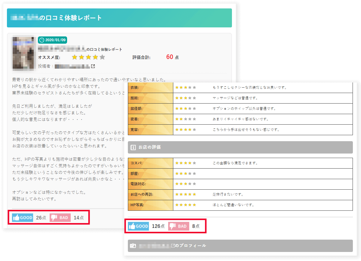Open the blurred reviewer thumbnail photo

coord(24,53)
